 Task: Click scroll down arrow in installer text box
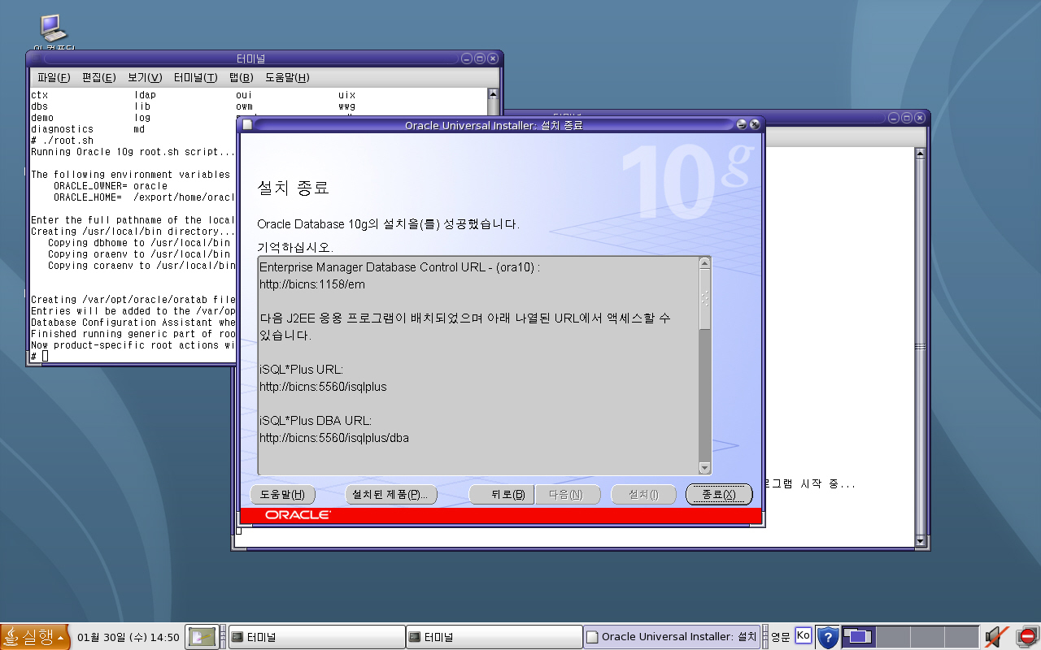click(x=704, y=468)
